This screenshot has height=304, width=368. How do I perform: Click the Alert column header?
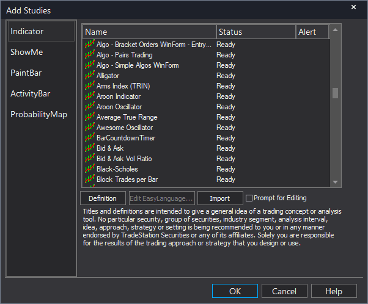click(312, 32)
